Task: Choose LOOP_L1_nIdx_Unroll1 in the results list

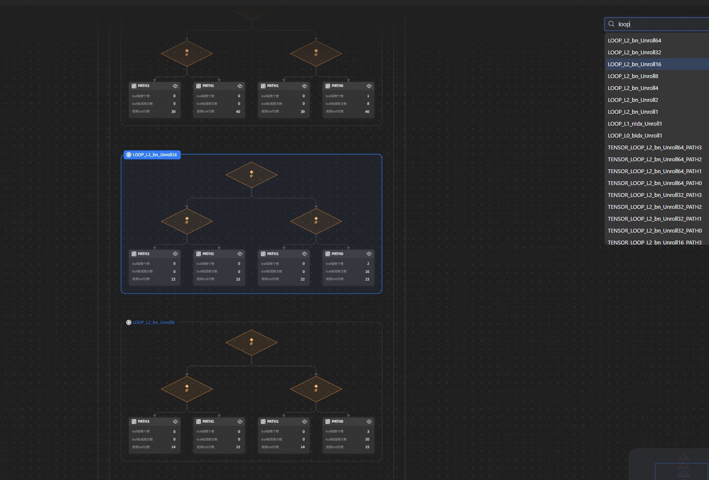Action: click(x=635, y=124)
